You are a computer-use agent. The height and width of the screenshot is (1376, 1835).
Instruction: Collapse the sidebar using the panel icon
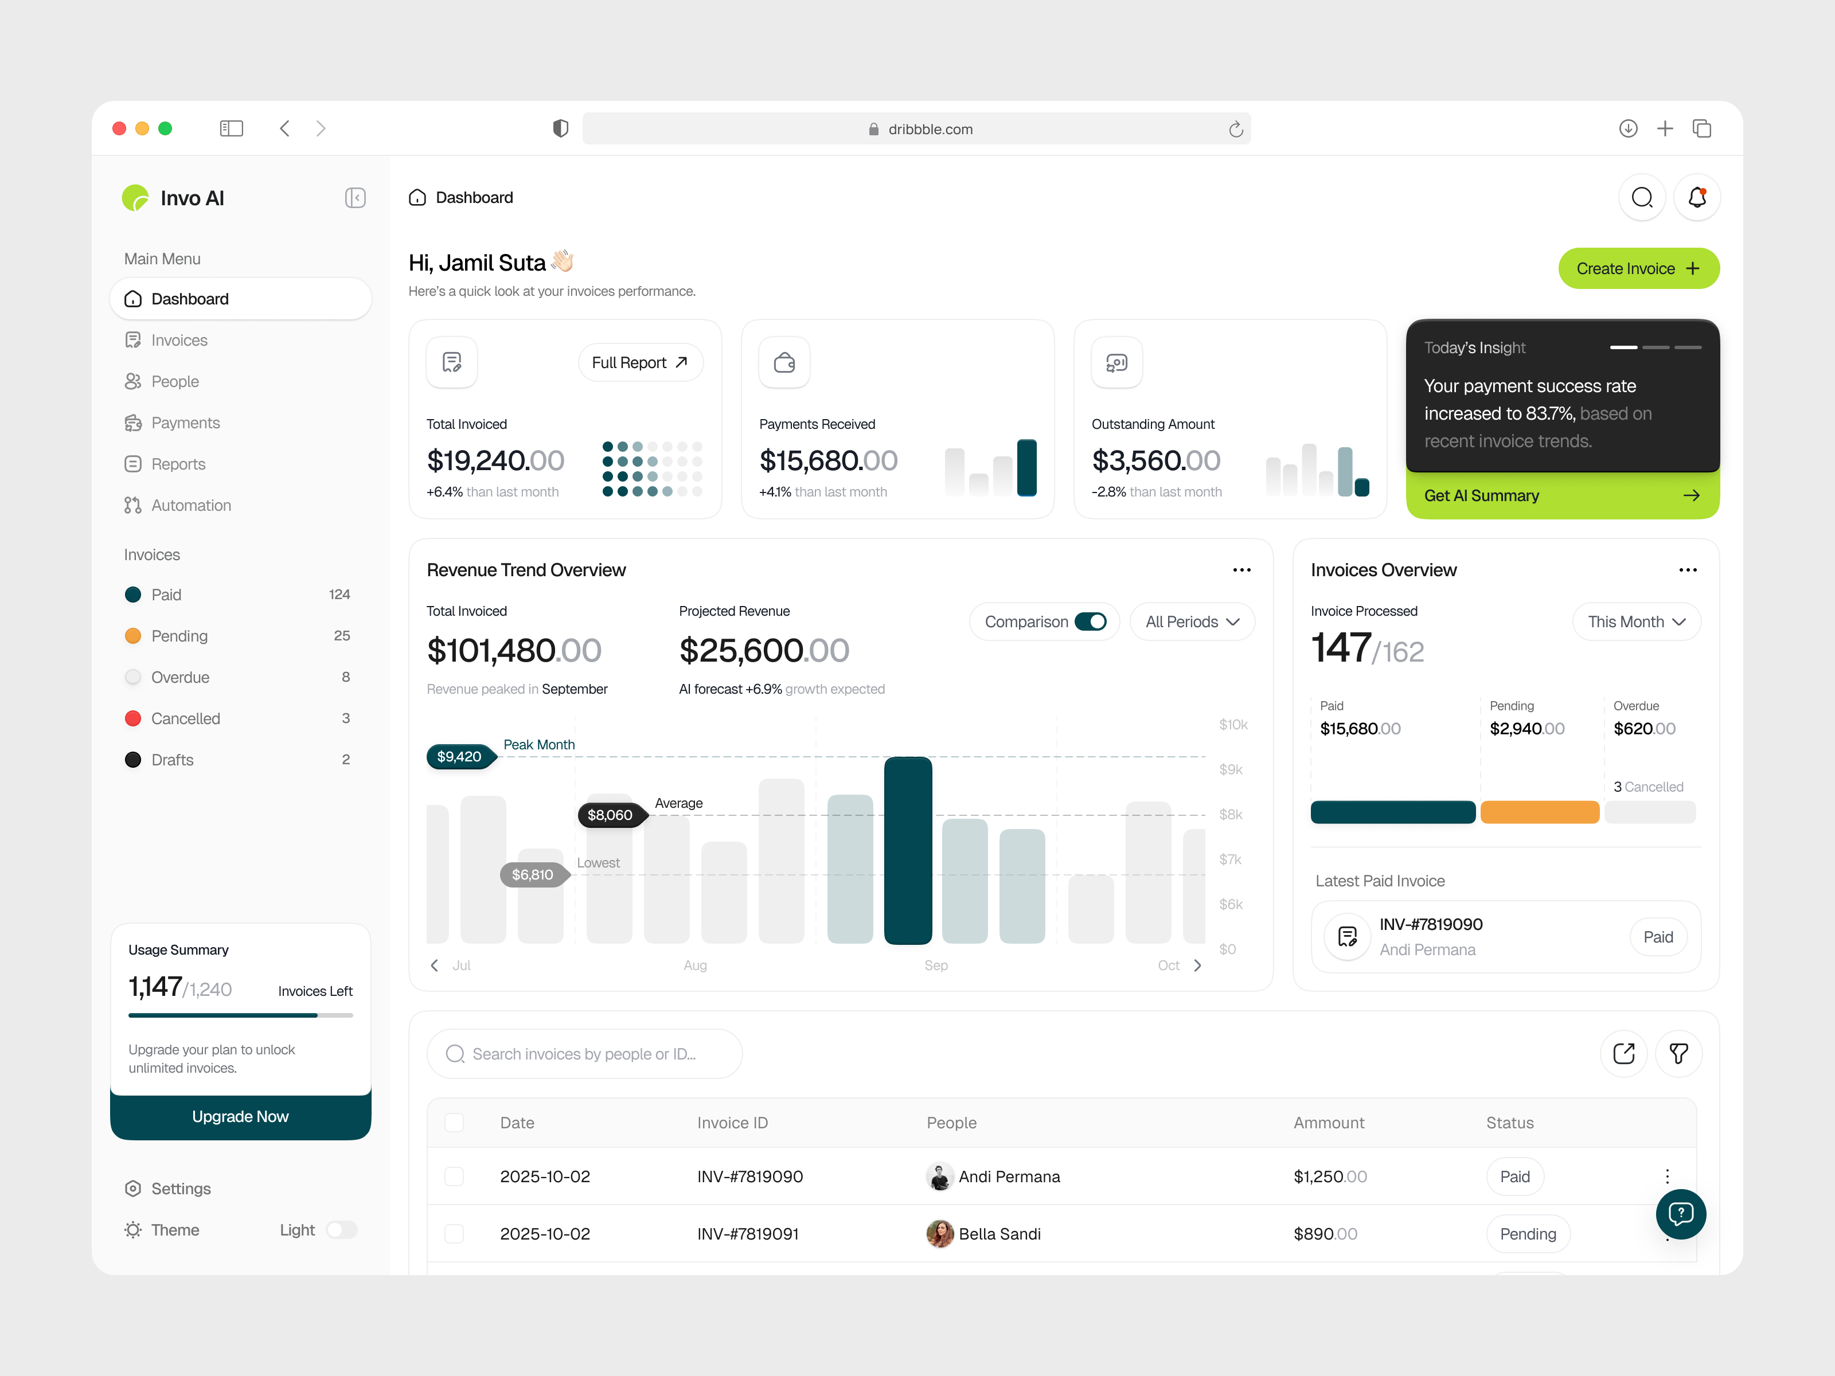click(x=355, y=198)
